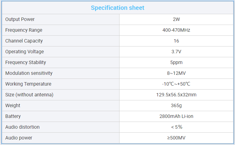235x145 pixels.
Task: Select the Audio distortion label
Action: 23,127
